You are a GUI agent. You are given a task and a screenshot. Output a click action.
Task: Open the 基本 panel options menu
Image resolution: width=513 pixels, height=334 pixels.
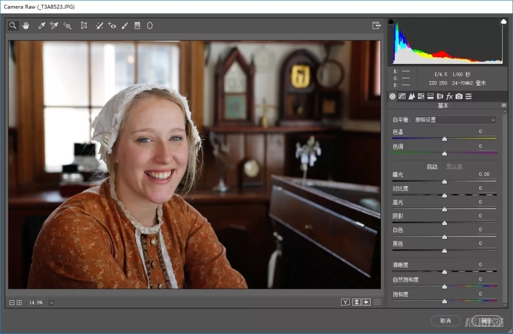tap(503, 105)
